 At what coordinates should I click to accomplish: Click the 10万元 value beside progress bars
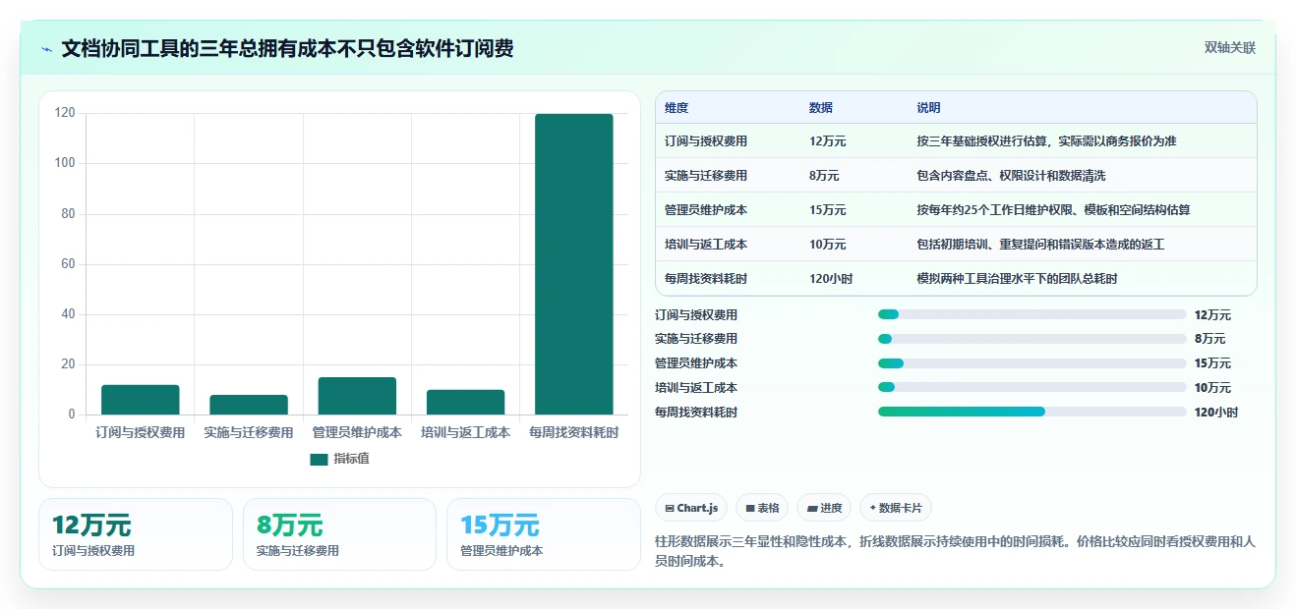[1212, 388]
